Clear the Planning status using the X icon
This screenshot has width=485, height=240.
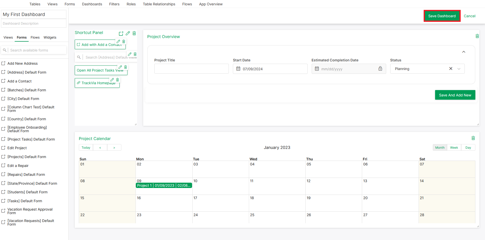[451, 68]
